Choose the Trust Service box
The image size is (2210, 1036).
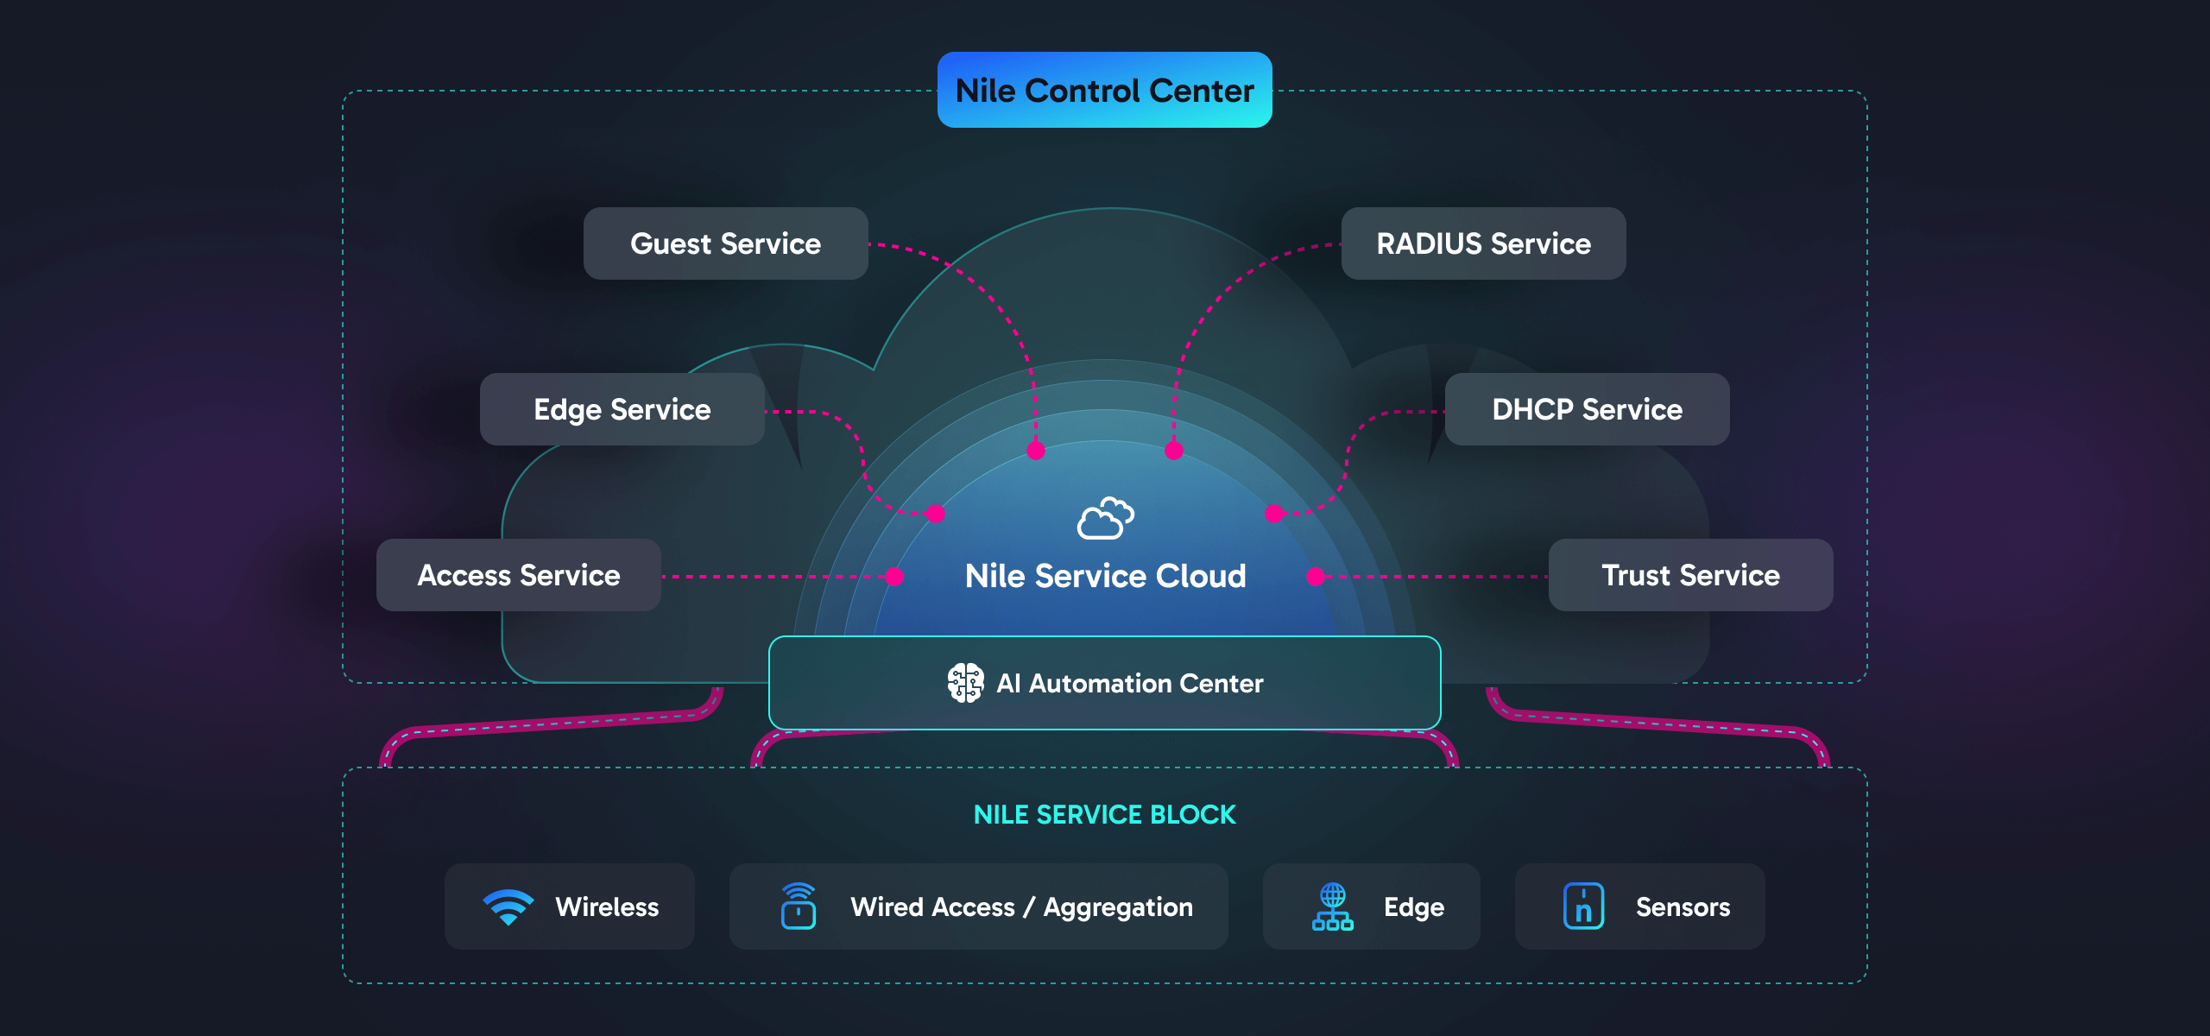pos(1691,575)
